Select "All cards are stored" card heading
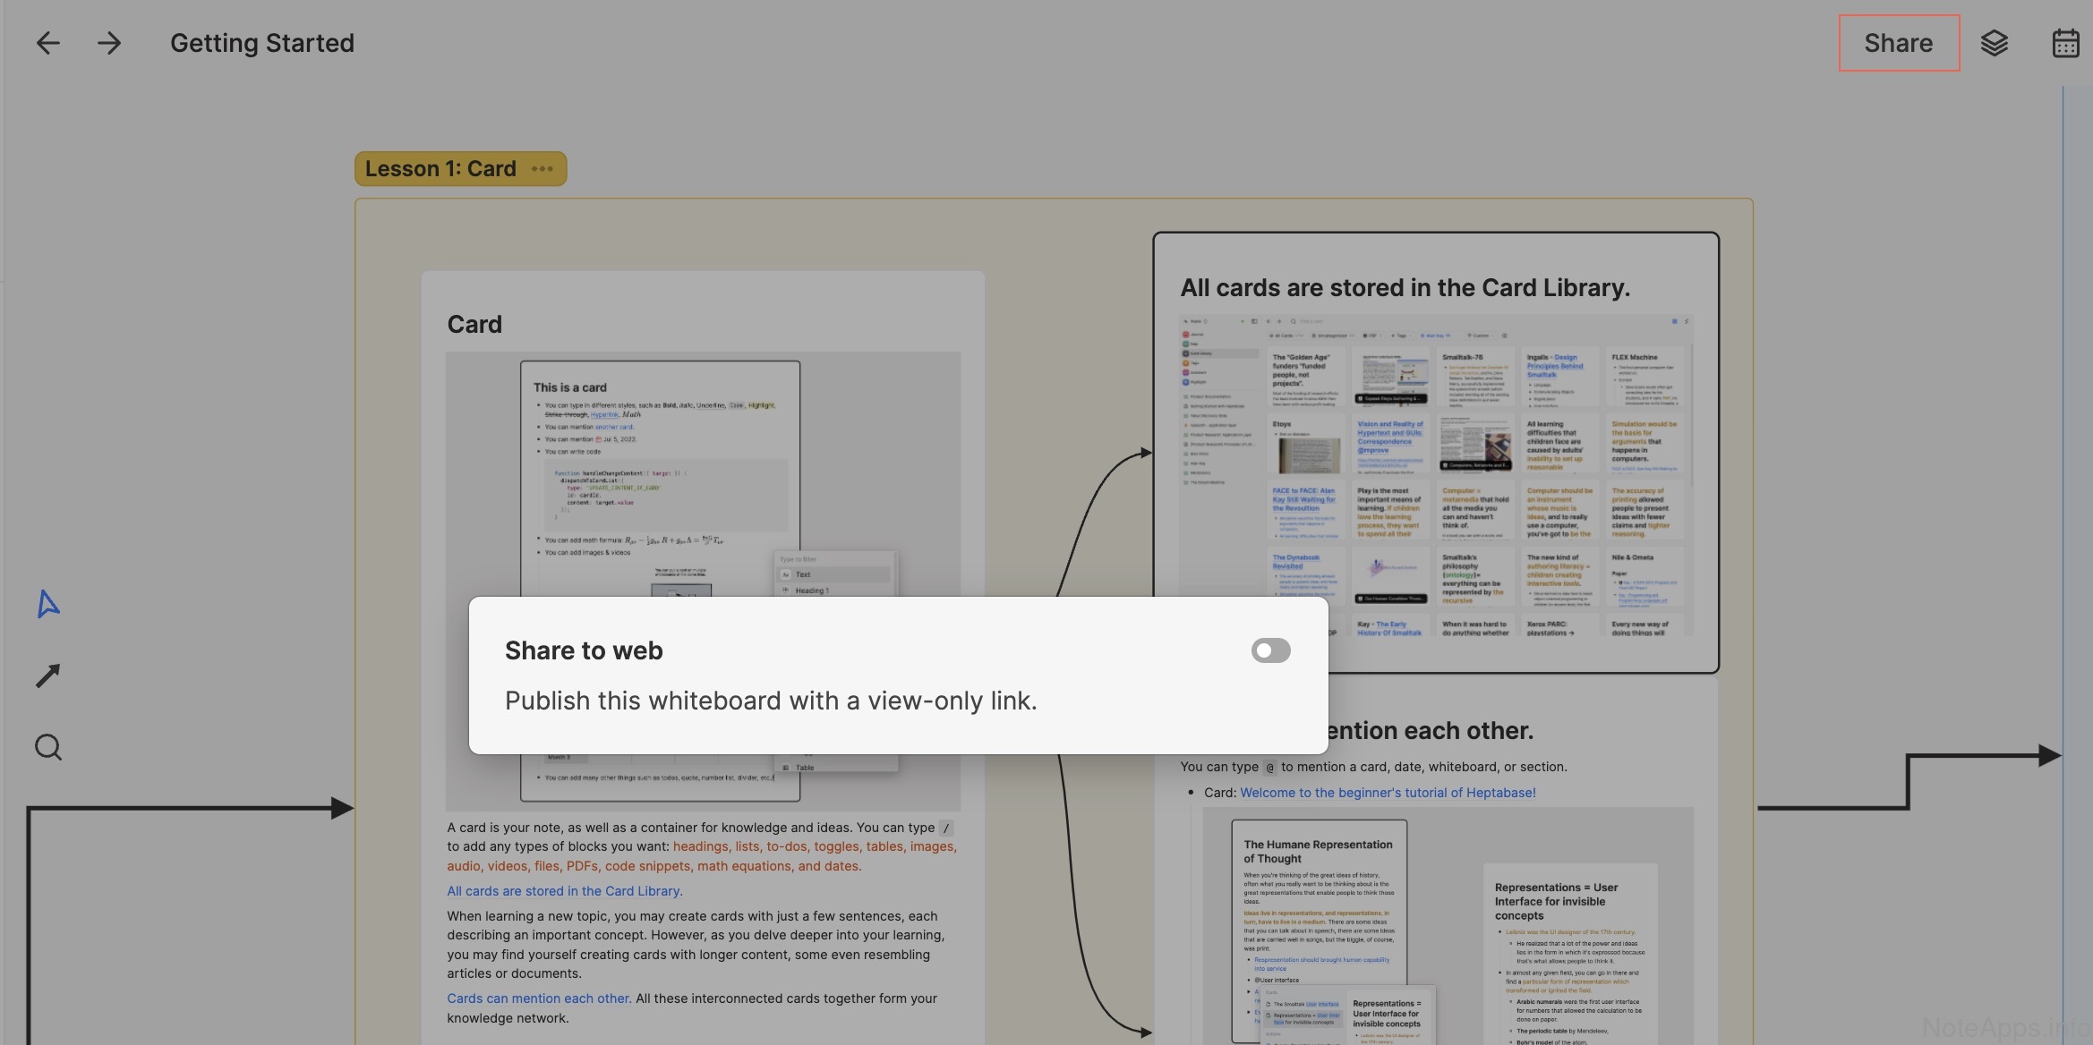The height and width of the screenshot is (1045, 2093). tap(1405, 288)
